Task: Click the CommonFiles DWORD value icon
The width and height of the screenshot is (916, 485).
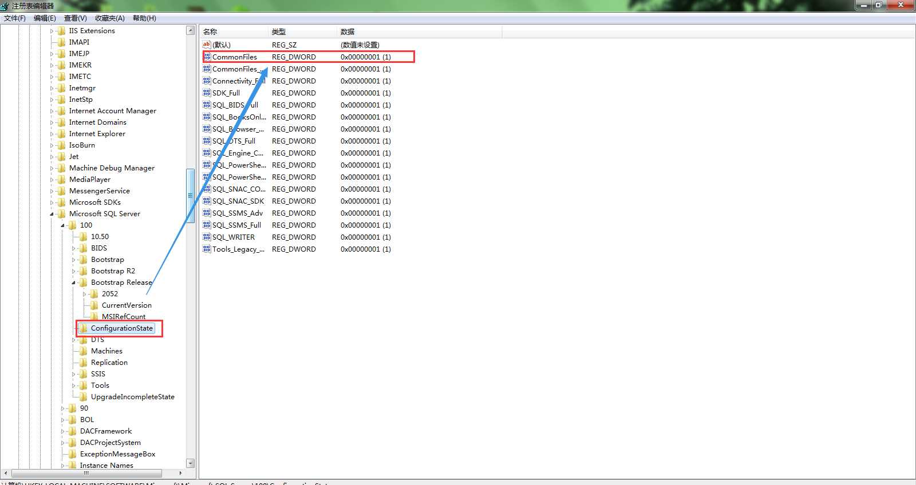Action: click(207, 57)
